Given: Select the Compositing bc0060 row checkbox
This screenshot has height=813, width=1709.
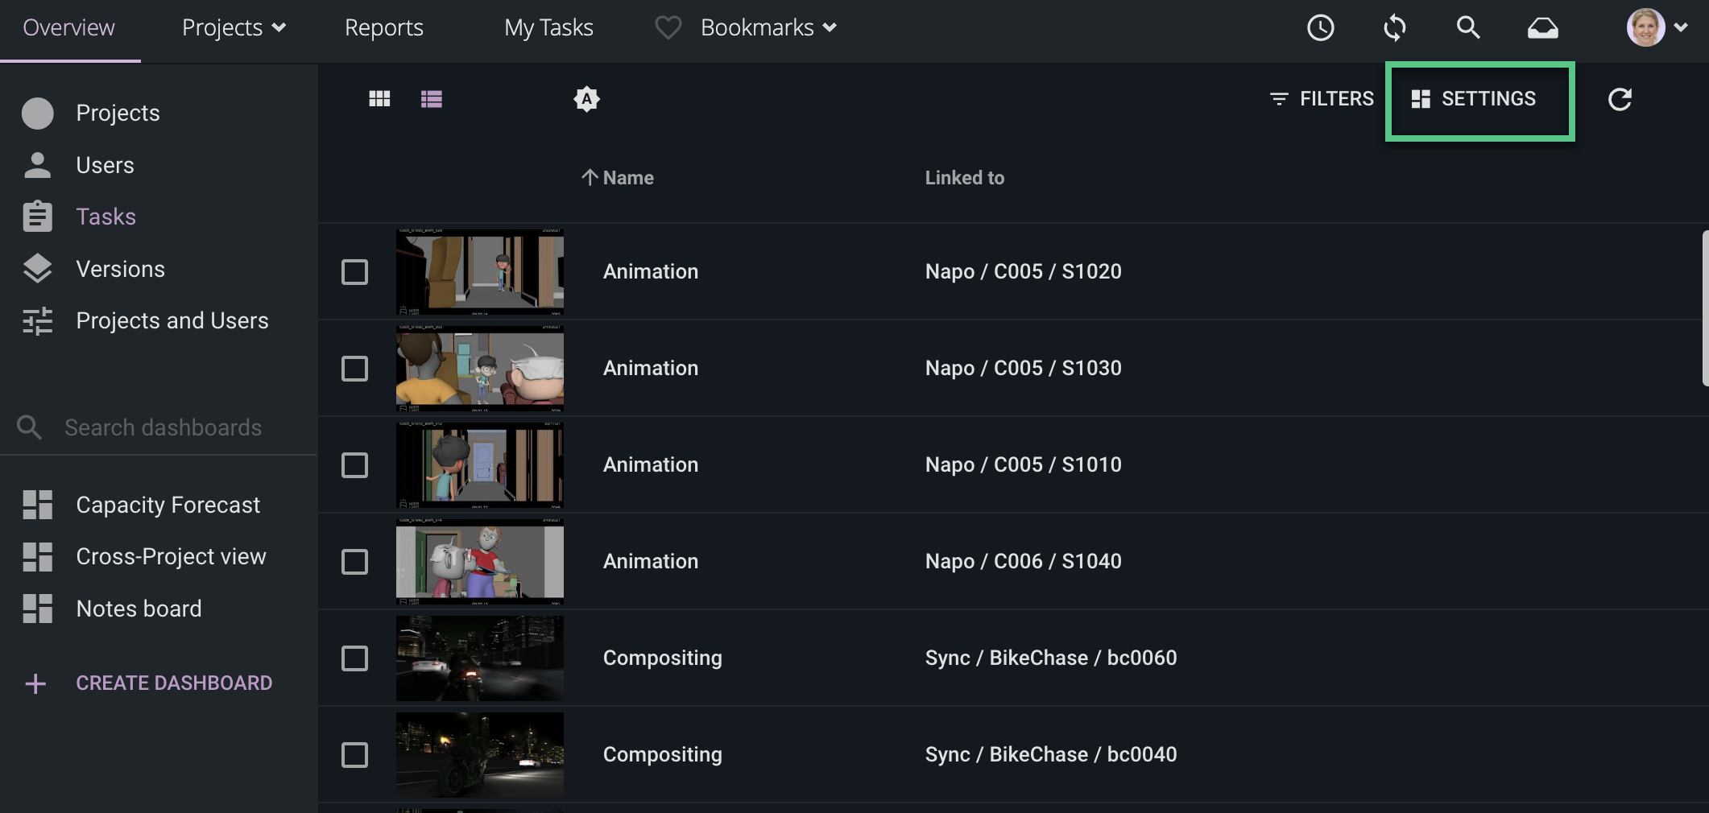Looking at the screenshot, I should [354, 658].
